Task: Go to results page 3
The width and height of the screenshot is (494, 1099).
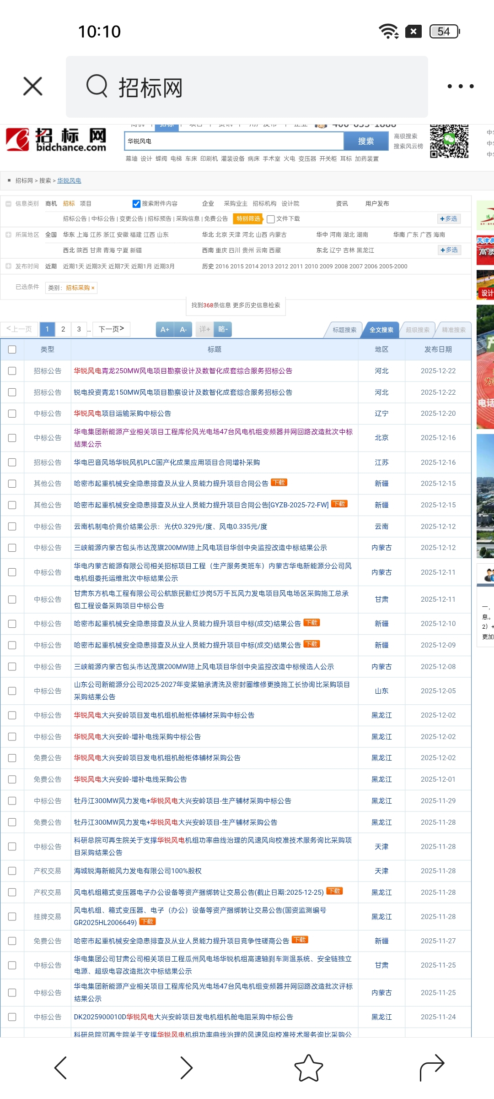Action: (x=79, y=329)
